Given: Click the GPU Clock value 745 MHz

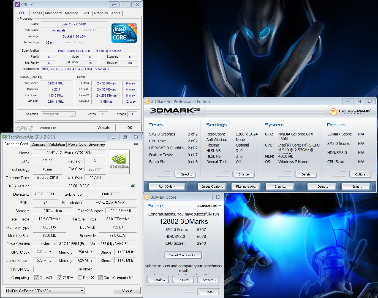Looking at the screenshot, I should coord(44,252).
